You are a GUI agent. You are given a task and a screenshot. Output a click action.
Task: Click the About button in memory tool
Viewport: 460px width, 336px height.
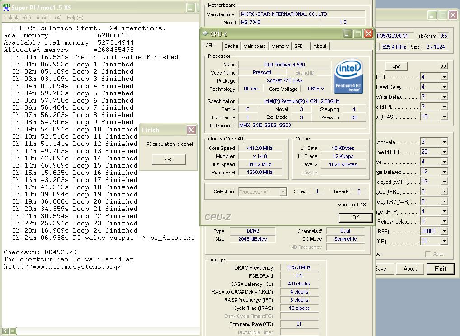tap(410, 269)
